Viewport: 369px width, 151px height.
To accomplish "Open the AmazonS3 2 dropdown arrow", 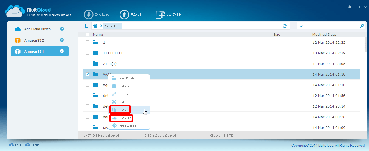I will [x=62, y=40].
